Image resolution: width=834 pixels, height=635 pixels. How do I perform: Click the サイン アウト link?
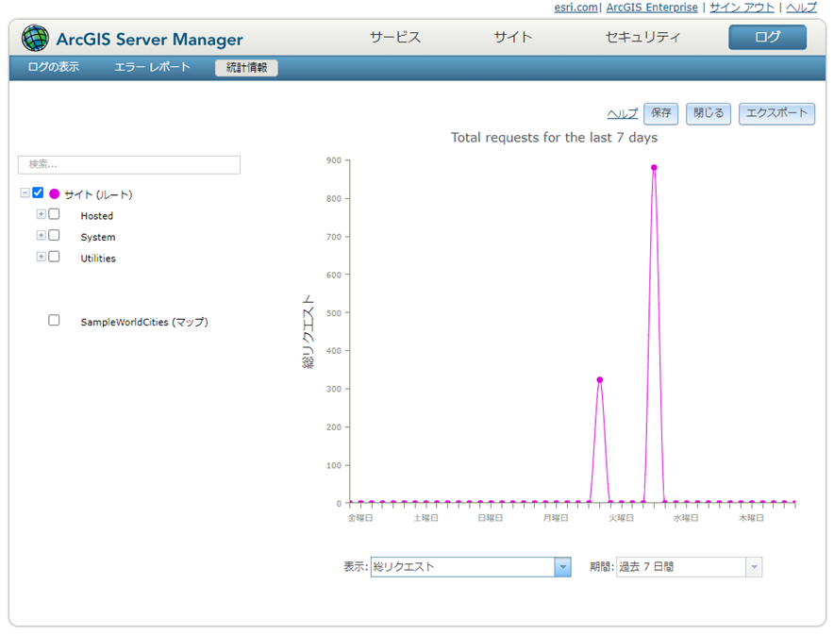[x=742, y=7]
